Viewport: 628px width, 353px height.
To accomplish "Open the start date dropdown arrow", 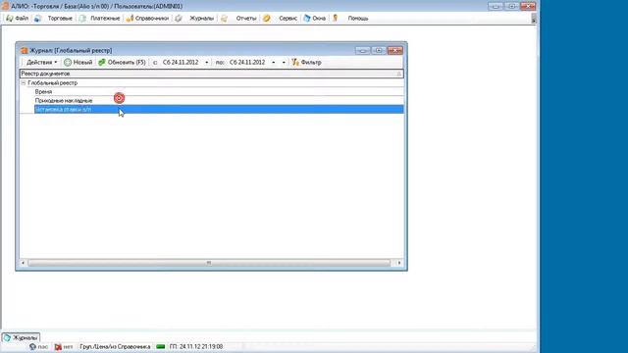I will click(x=207, y=63).
